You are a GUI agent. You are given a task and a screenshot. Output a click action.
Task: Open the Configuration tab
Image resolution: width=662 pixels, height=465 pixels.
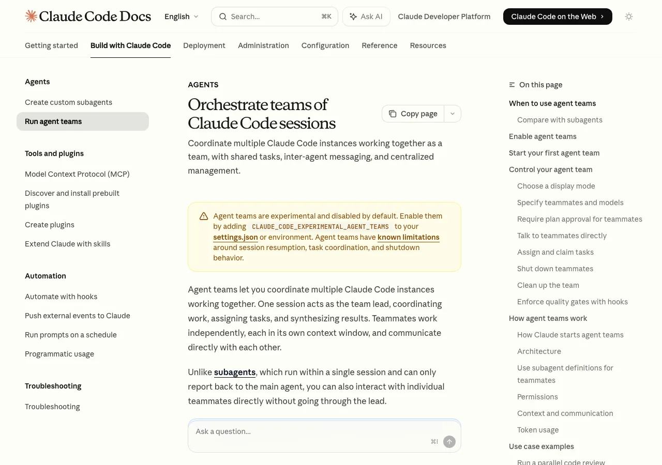tap(325, 45)
